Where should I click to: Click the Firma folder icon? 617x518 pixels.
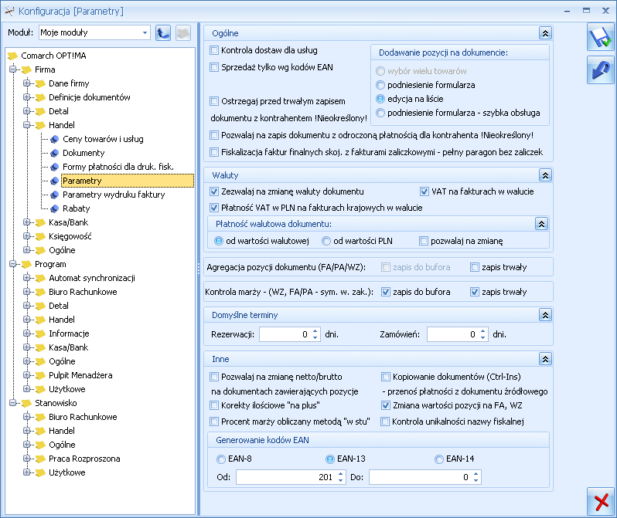27,69
